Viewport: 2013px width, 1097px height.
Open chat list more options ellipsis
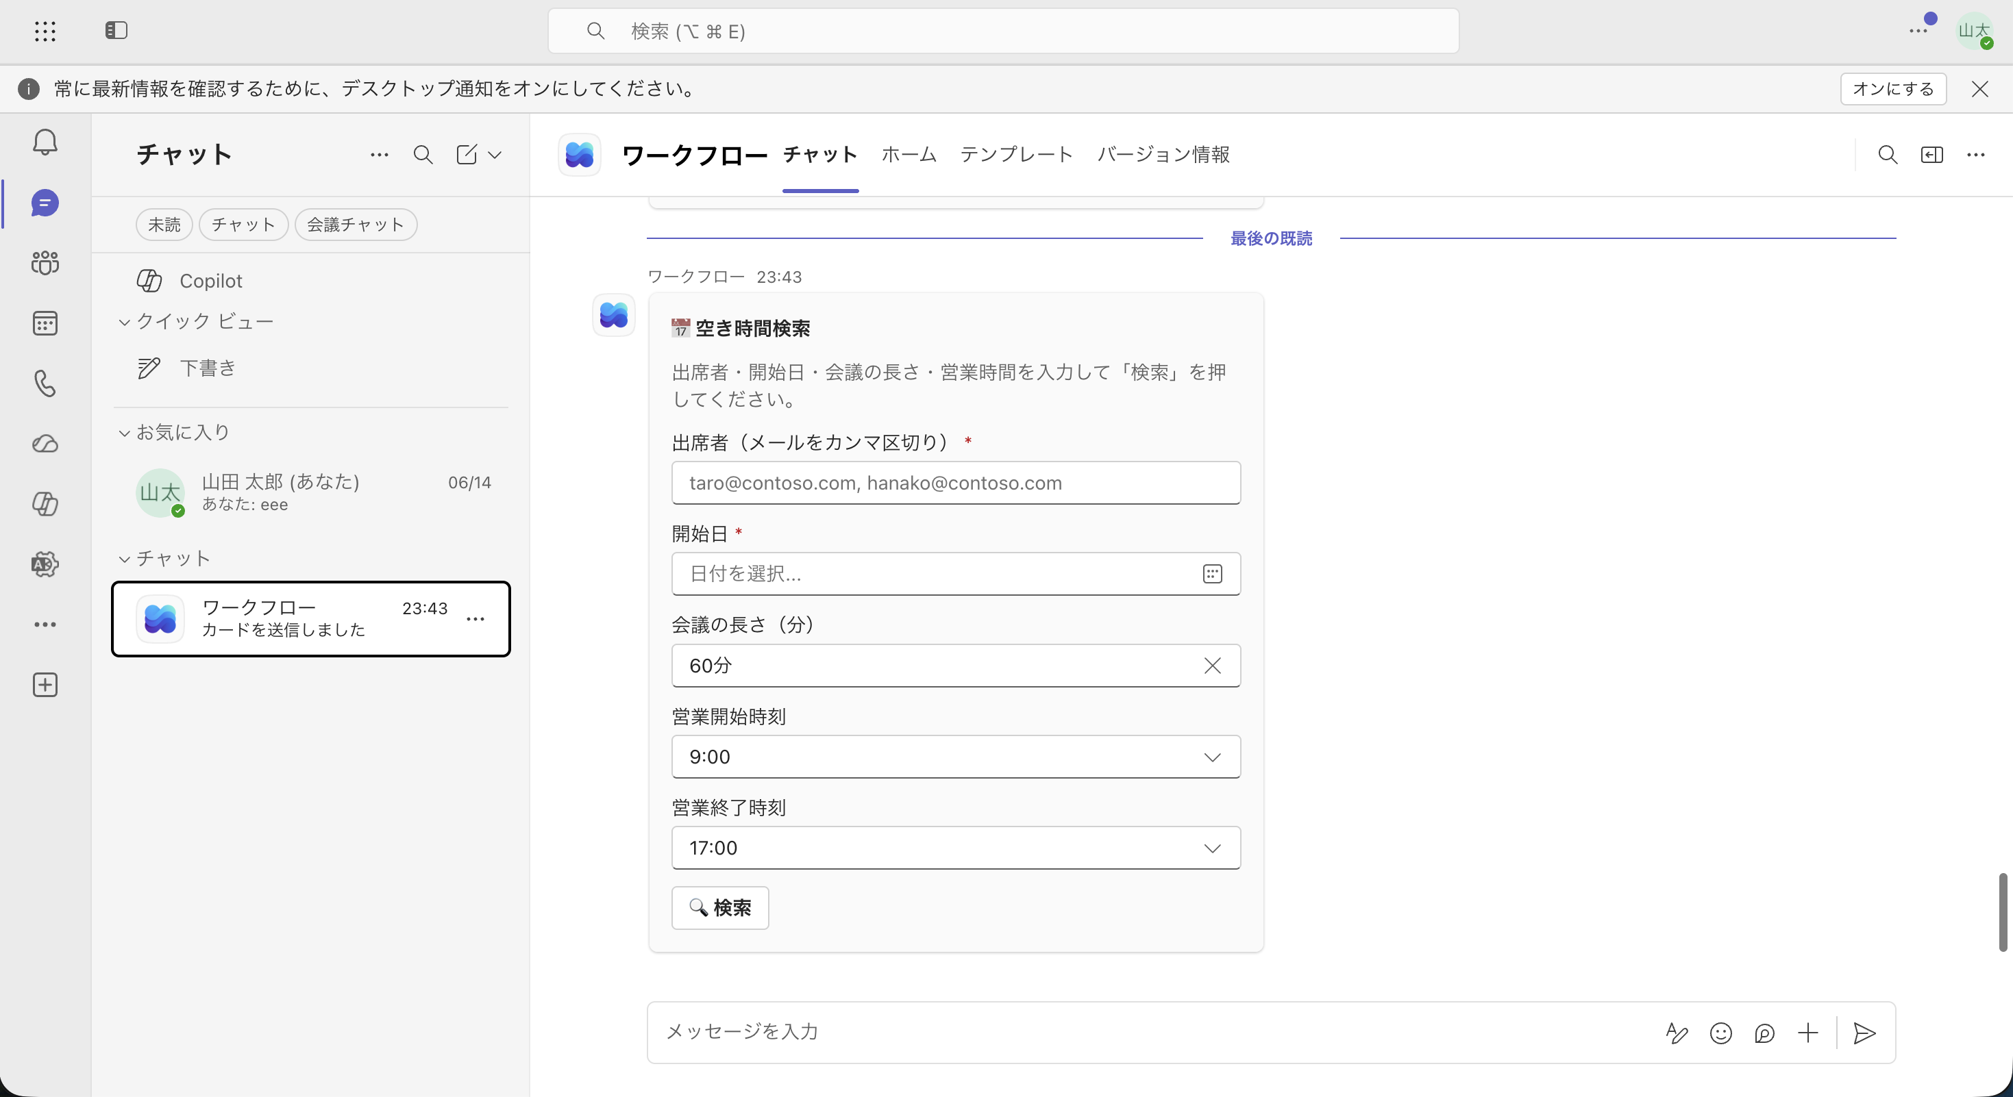[380, 155]
